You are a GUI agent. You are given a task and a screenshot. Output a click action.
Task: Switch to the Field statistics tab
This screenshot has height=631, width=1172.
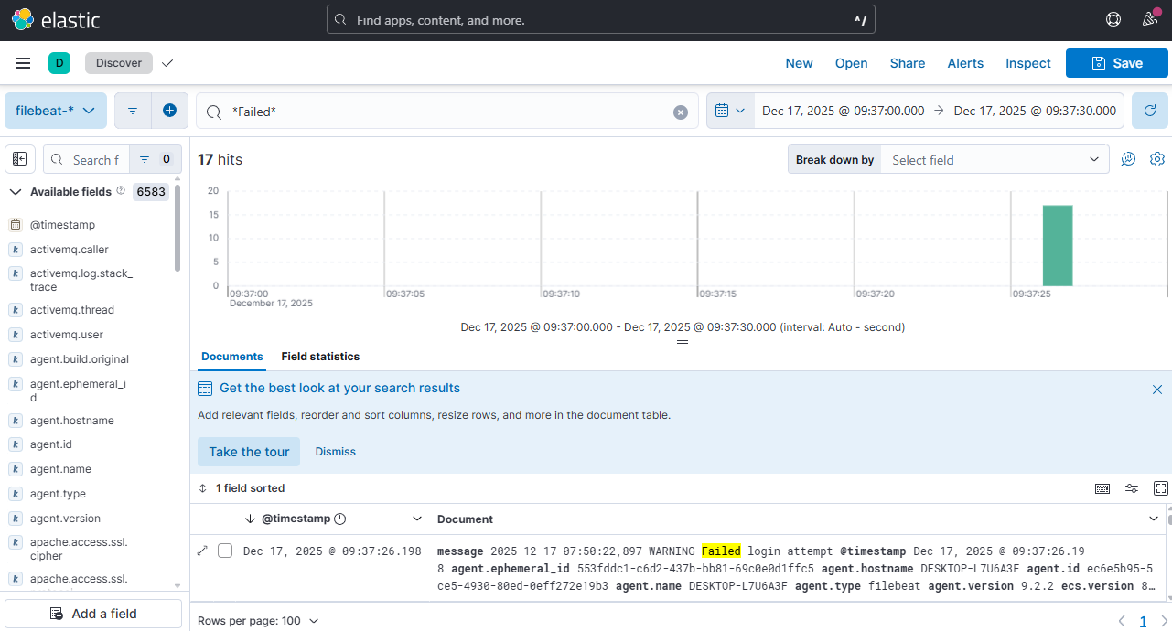pyautogui.click(x=320, y=357)
